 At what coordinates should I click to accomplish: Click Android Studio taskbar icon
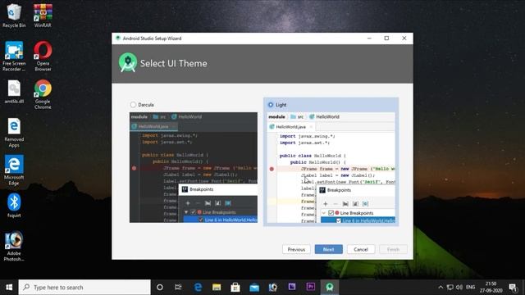coord(330,288)
